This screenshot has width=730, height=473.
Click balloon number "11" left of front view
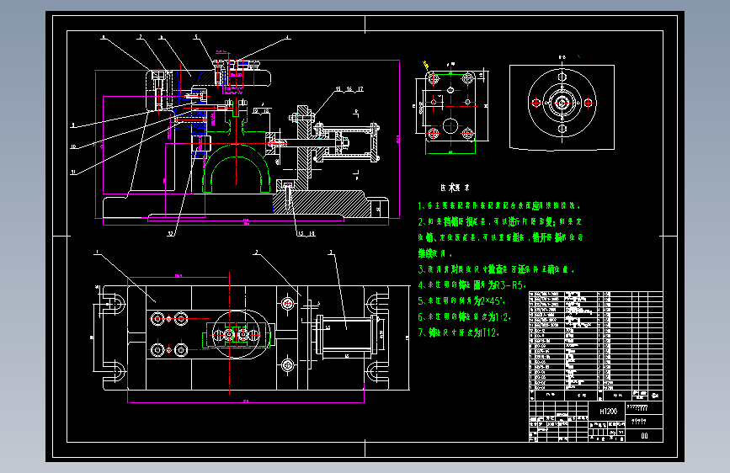click(73, 173)
